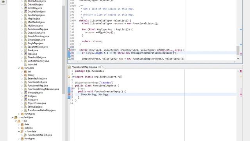Select QueueStack.java file
Viewport: 250px width, 141px height.
click(36, 33)
